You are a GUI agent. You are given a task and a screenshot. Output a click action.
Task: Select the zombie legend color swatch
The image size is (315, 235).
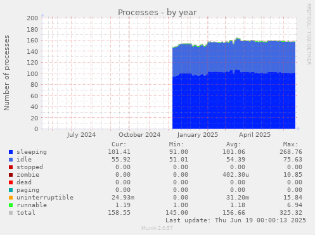point(11,175)
